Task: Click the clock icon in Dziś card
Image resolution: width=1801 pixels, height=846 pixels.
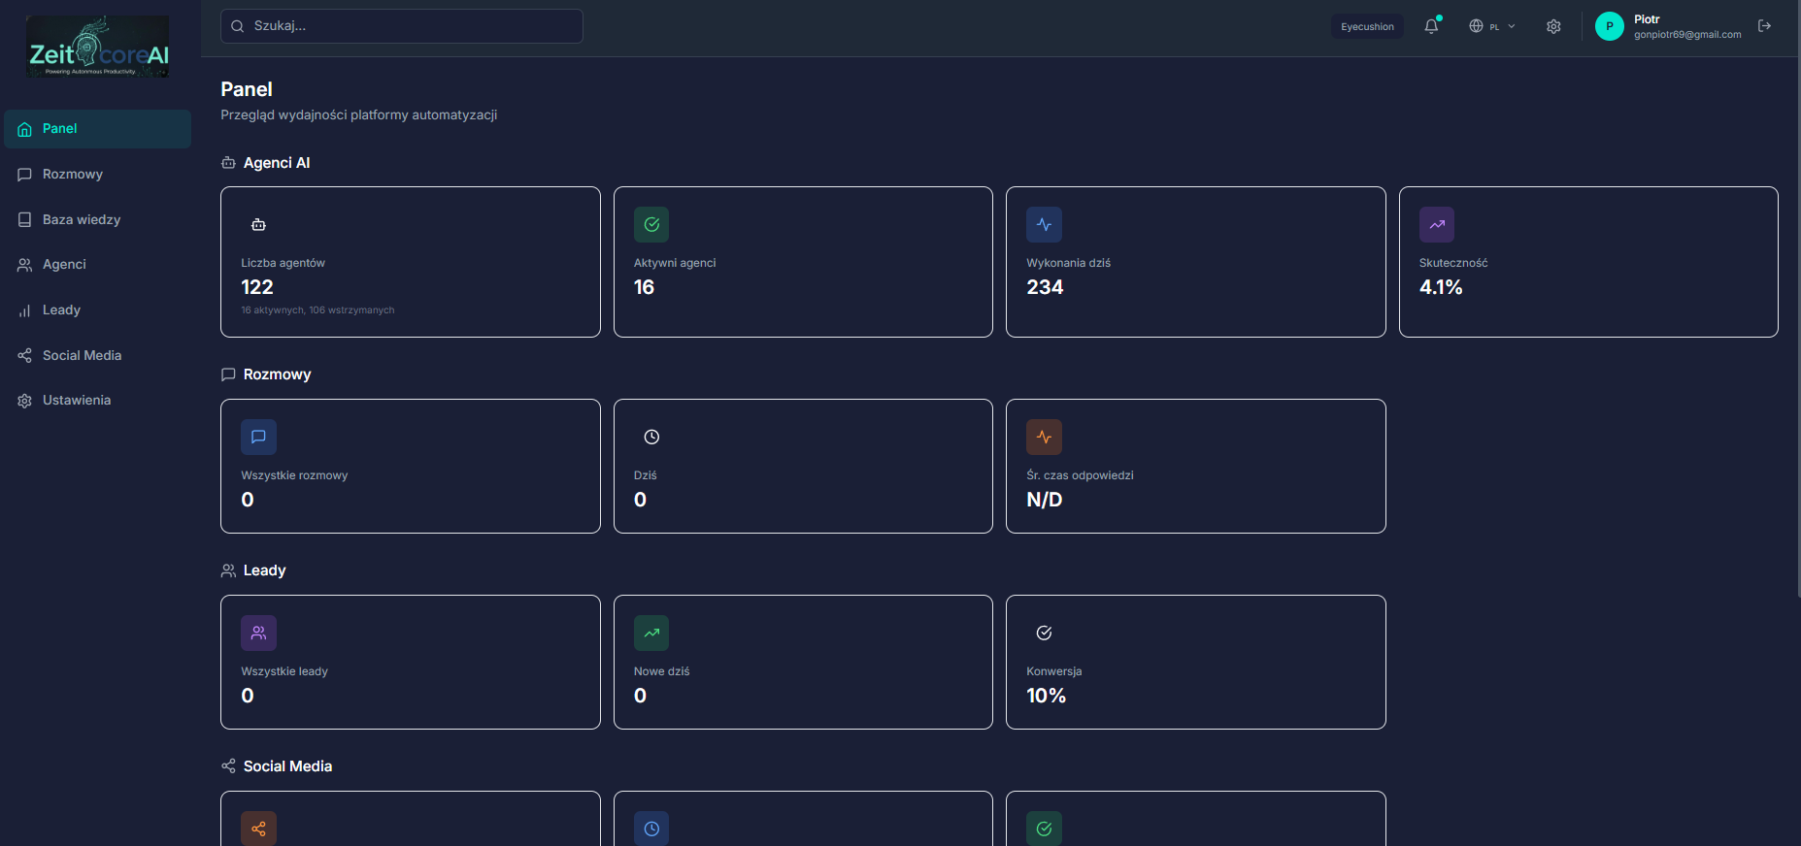Action: pyautogui.click(x=651, y=438)
